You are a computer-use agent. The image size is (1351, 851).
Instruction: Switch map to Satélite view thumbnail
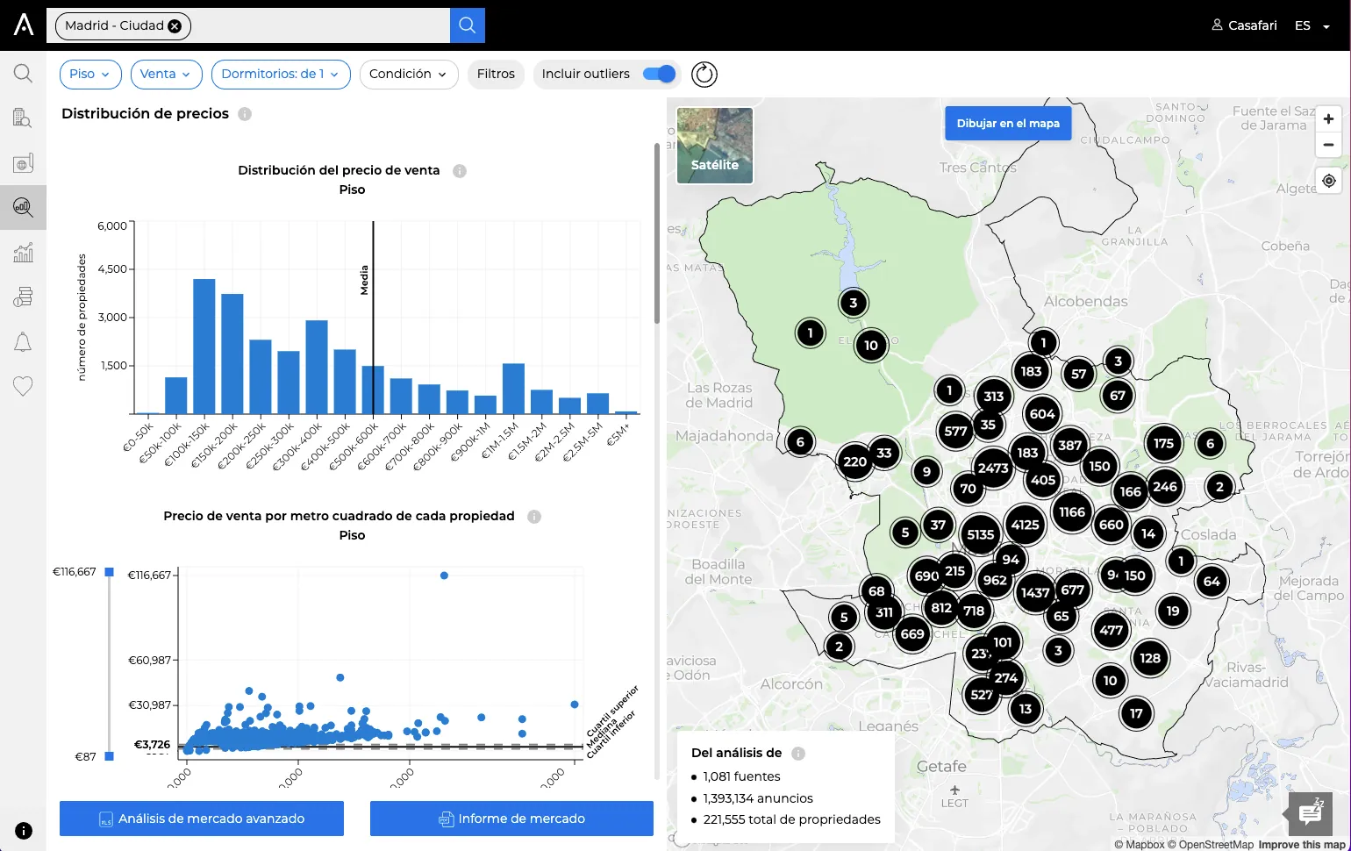[x=715, y=146]
